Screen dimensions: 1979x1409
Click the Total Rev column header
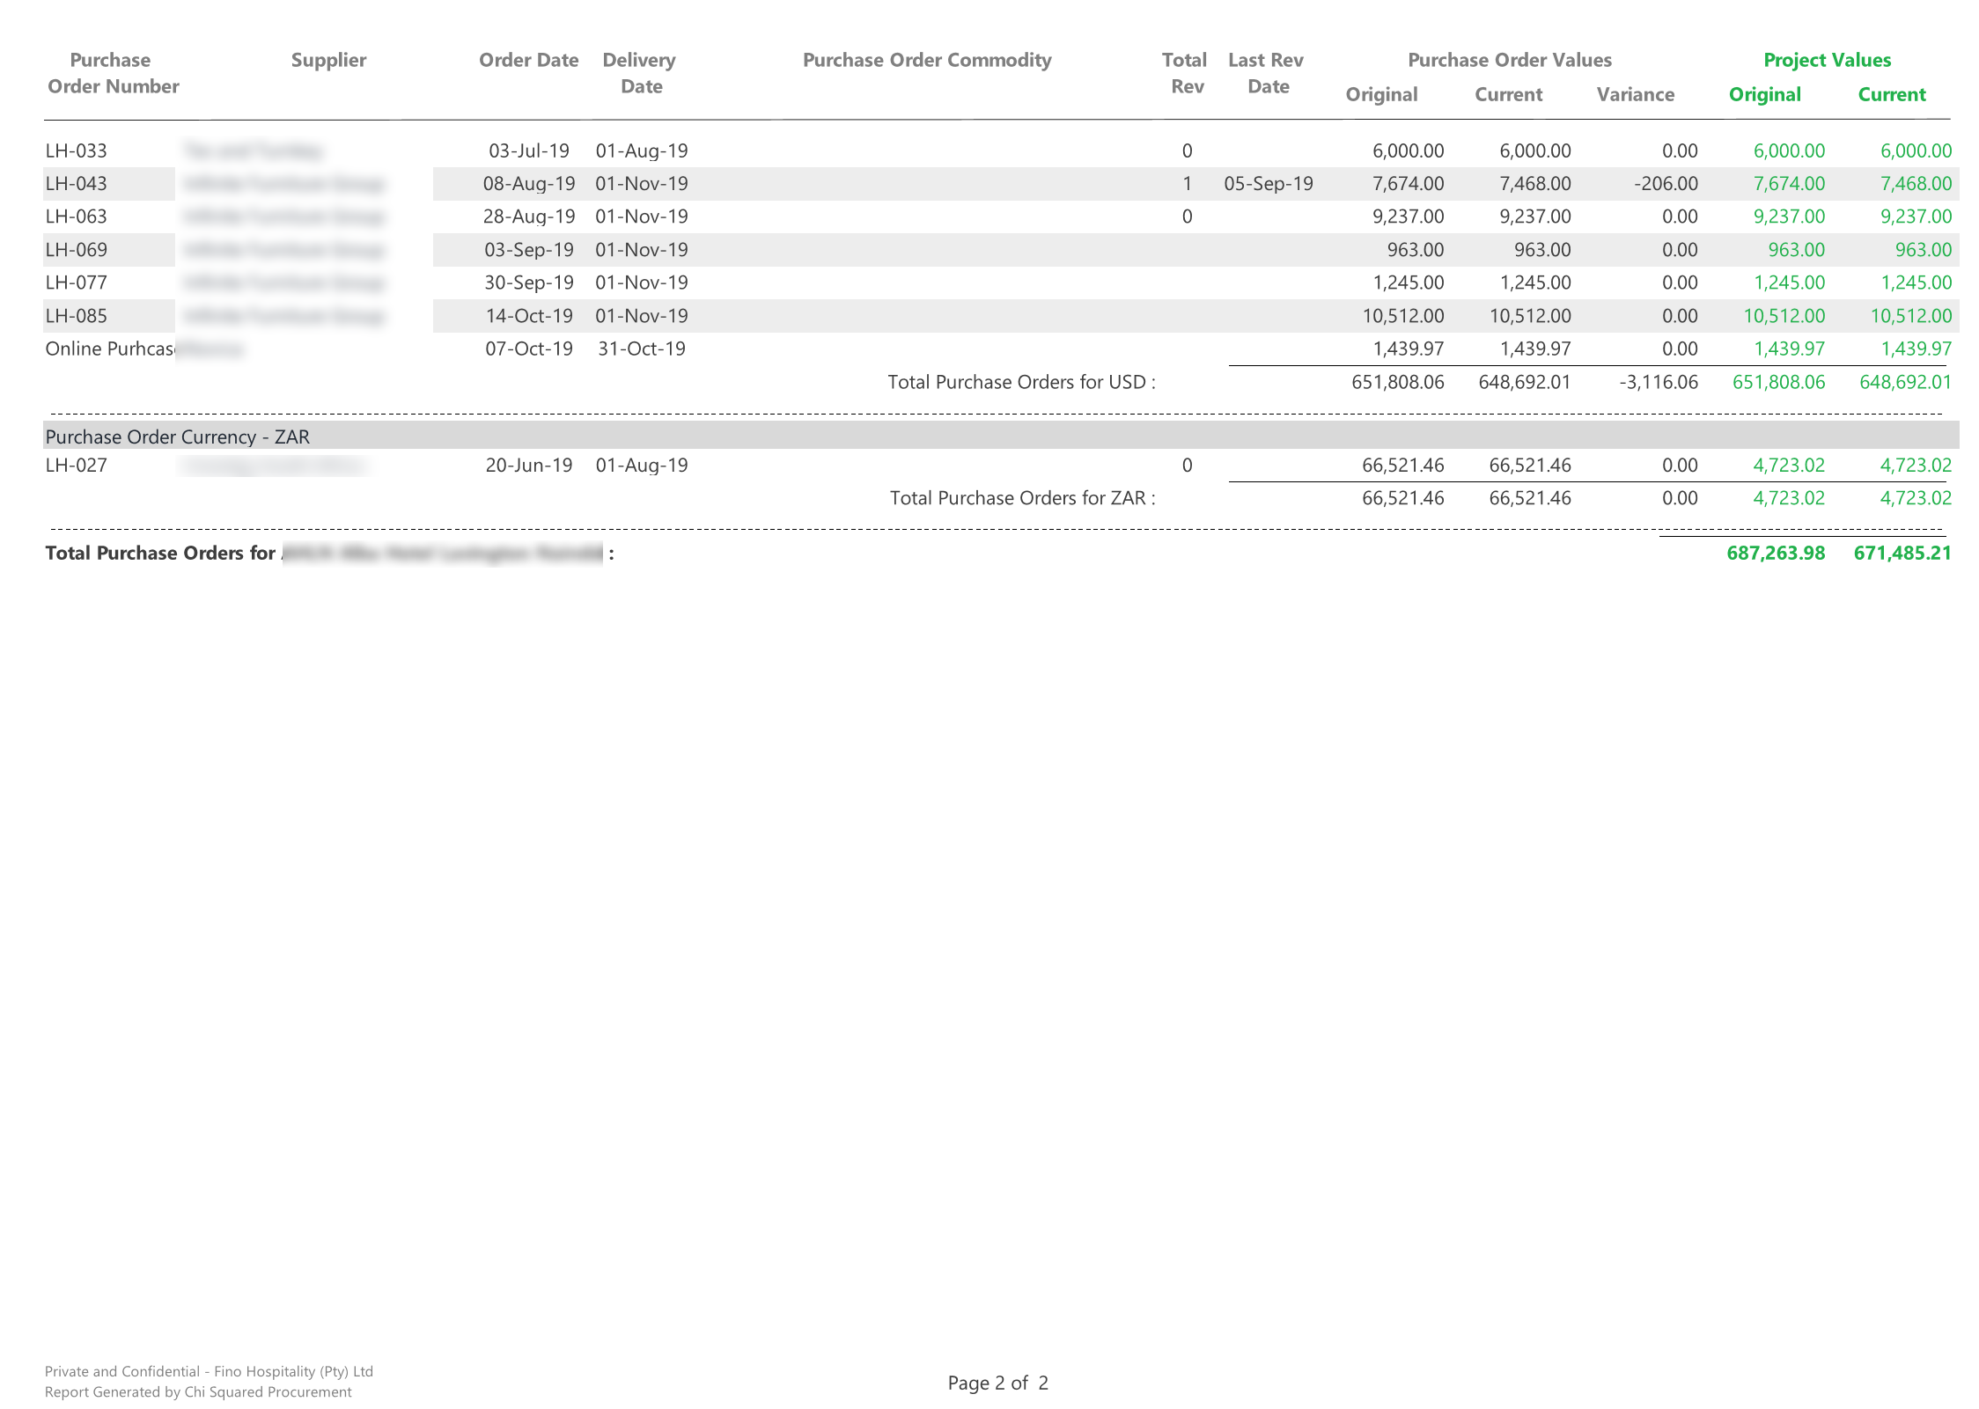point(1185,73)
